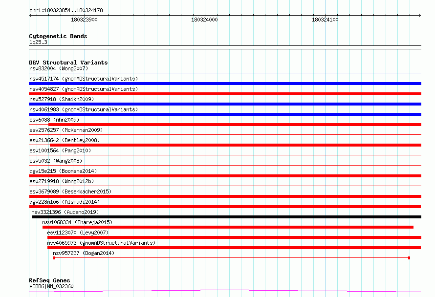Click the 180324000 ruler position label
Viewport: 435px width, 297px height.
[204, 20]
